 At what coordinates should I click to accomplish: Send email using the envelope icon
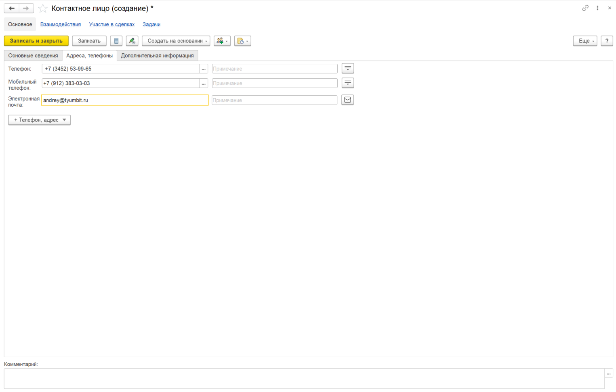(347, 100)
